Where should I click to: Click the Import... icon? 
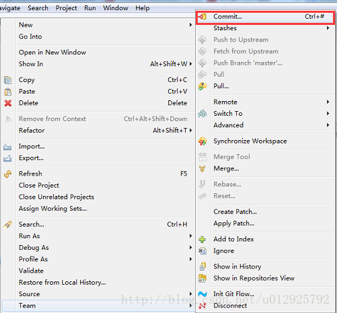point(7,147)
